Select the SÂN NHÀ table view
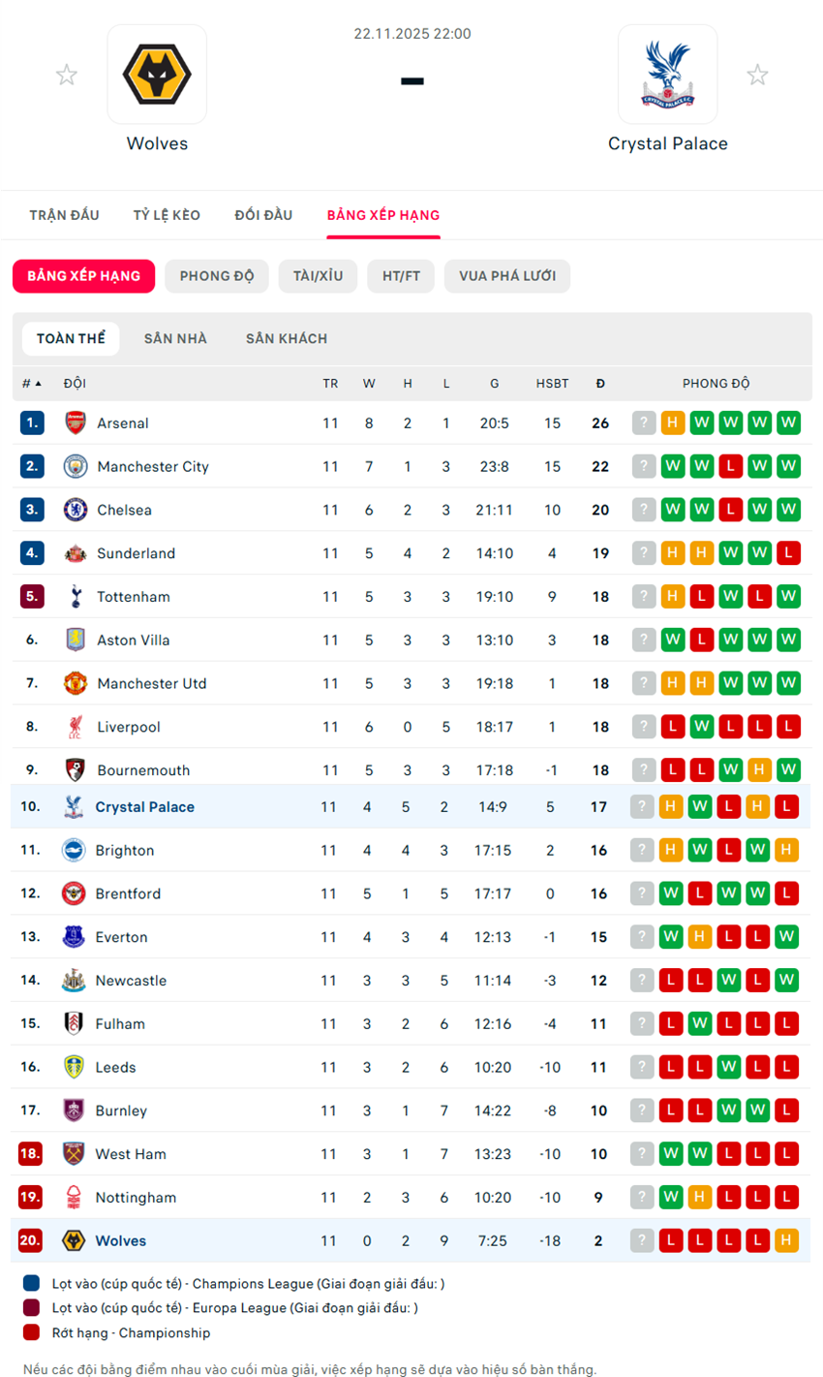 coord(175,339)
